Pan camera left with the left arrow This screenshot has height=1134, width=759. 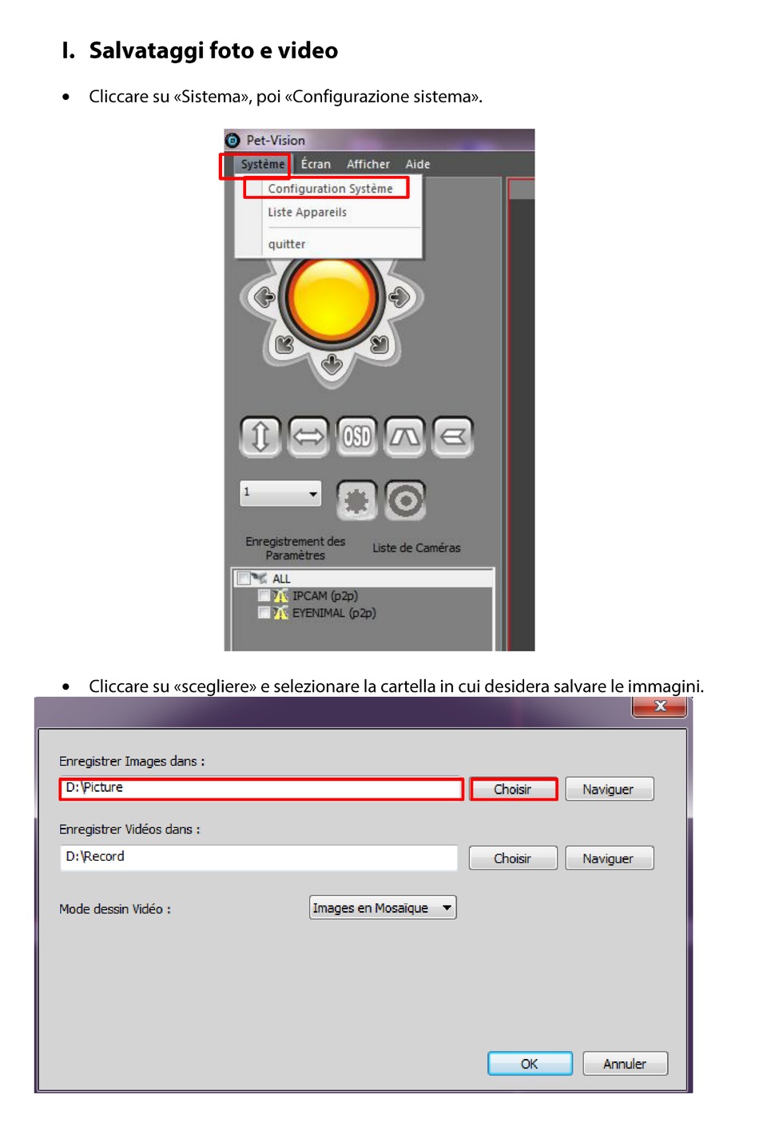[264, 298]
